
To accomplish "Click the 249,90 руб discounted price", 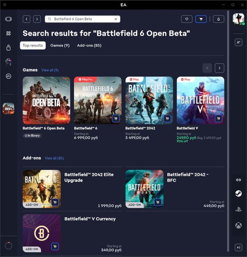I will click(x=186, y=137).
